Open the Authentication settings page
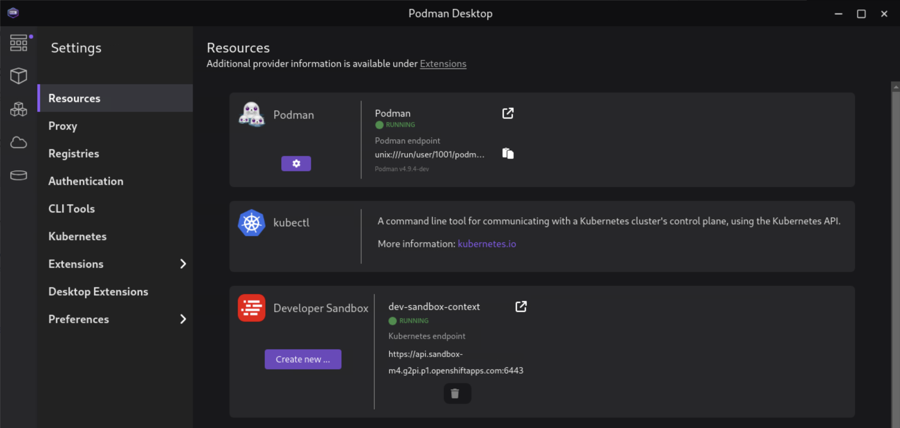Screen dimensions: 900x428 115,181
